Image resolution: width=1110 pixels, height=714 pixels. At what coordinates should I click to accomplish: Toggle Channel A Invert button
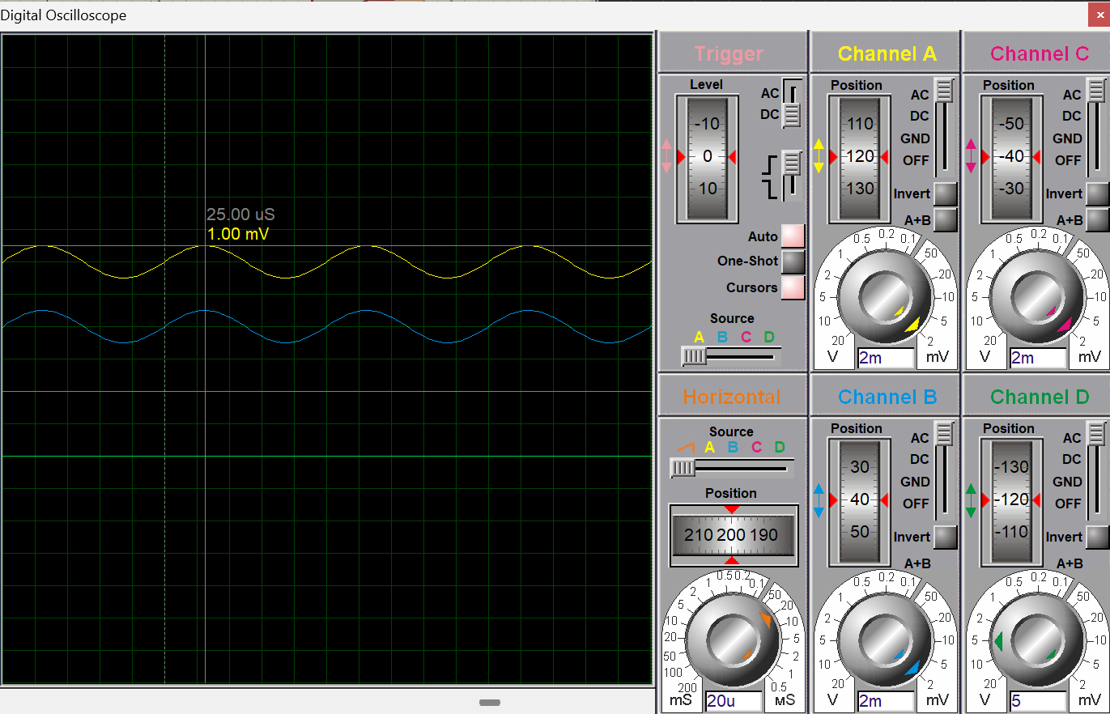click(x=945, y=194)
